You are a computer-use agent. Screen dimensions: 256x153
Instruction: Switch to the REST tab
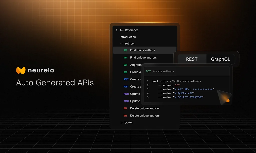click(191, 59)
